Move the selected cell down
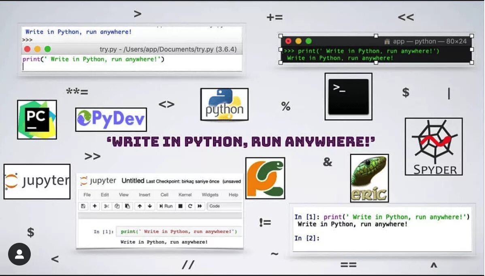This screenshot has width=485, height=276. (x=150, y=206)
